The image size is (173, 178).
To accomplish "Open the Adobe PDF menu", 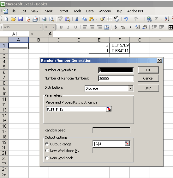I will 136,11.
